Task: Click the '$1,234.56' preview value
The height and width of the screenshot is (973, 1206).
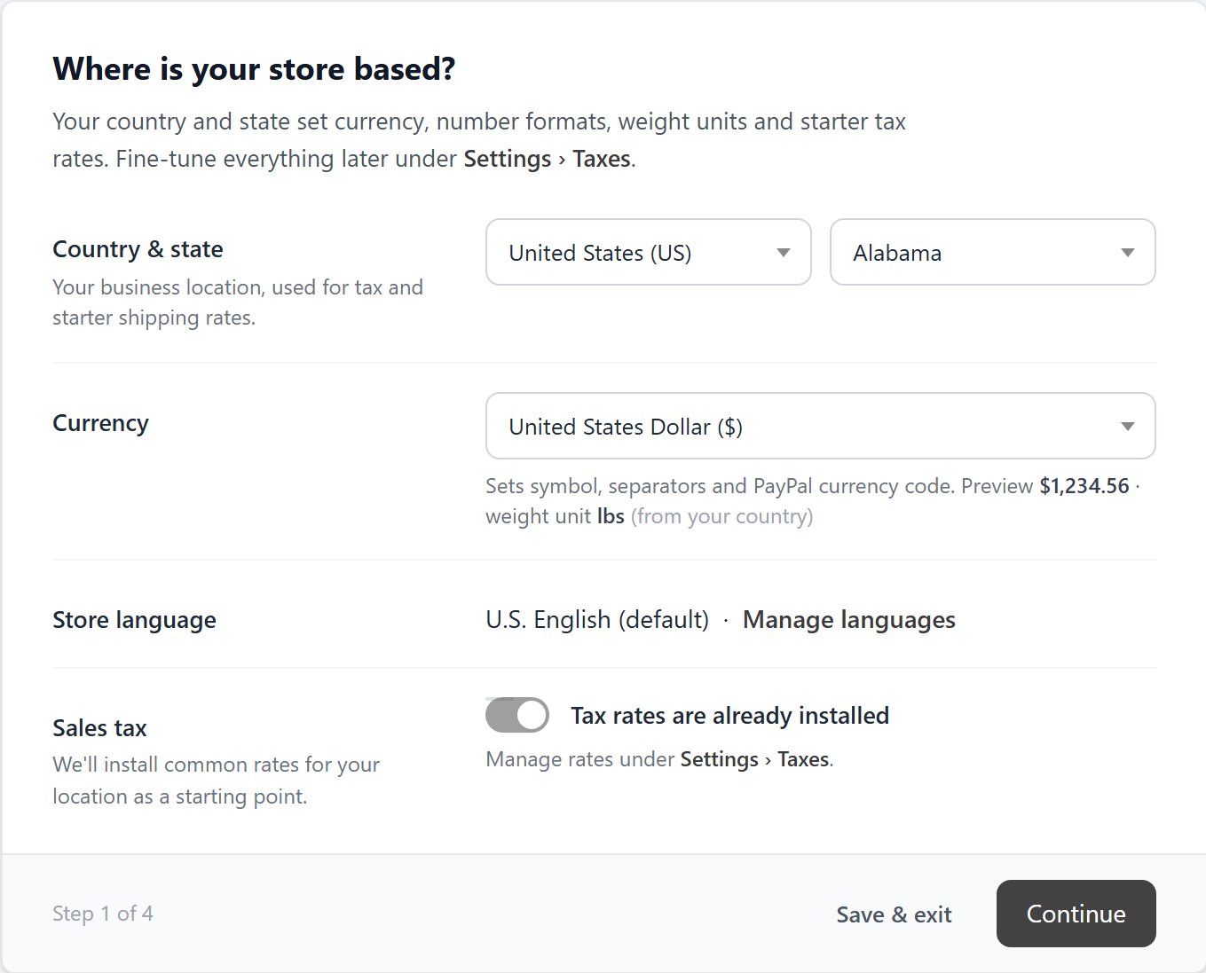Action: pos(1084,486)
